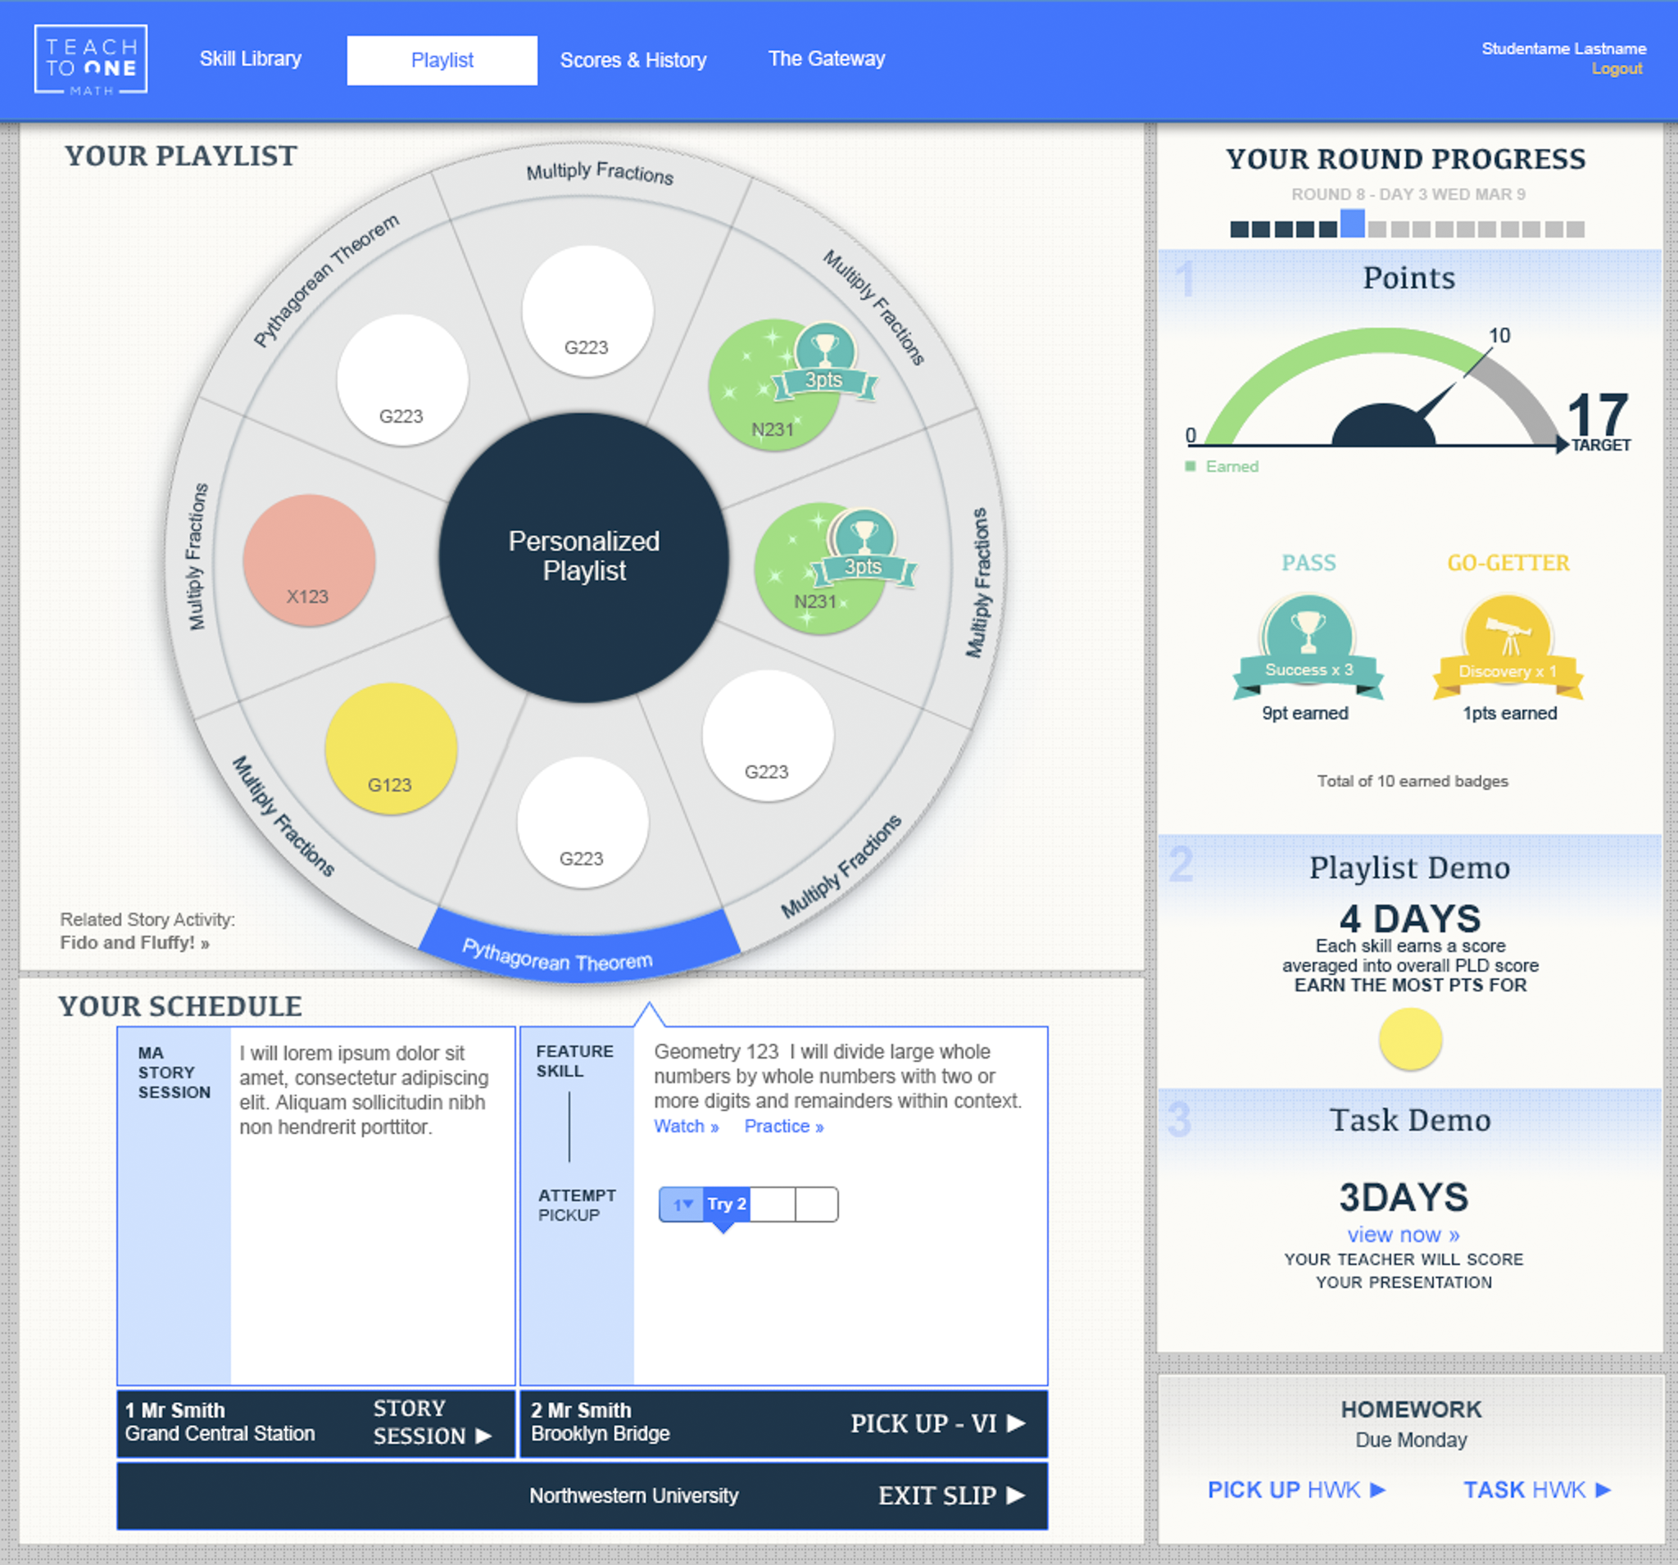Open the Skill Library tab
The height and width of the screenshot is (1565, 1678).
click(x=250, y=59)
